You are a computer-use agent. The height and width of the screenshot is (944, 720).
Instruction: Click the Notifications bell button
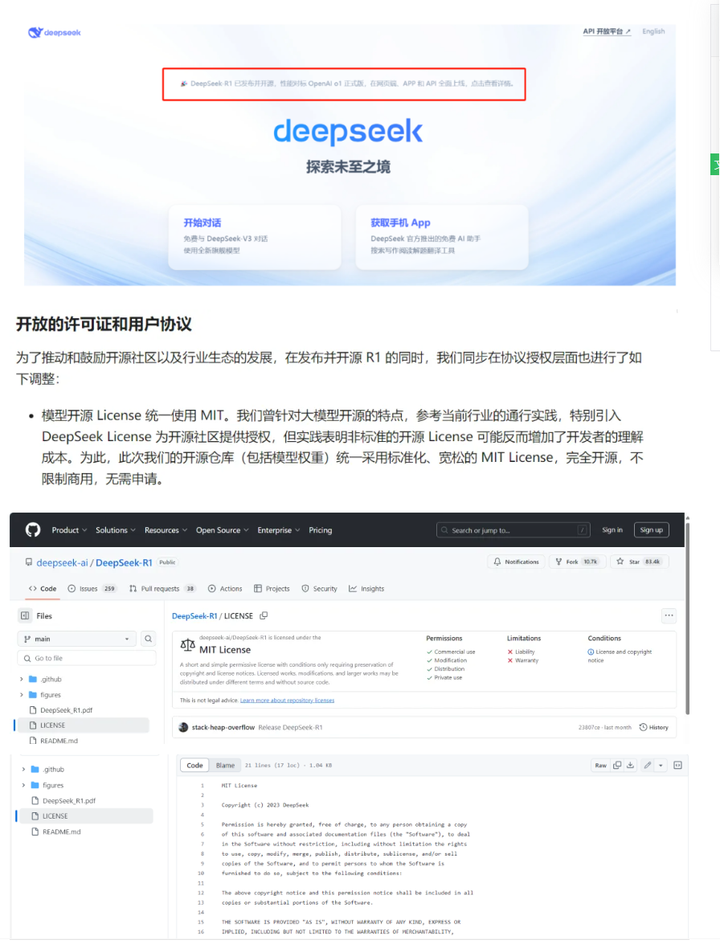[517, 562]
